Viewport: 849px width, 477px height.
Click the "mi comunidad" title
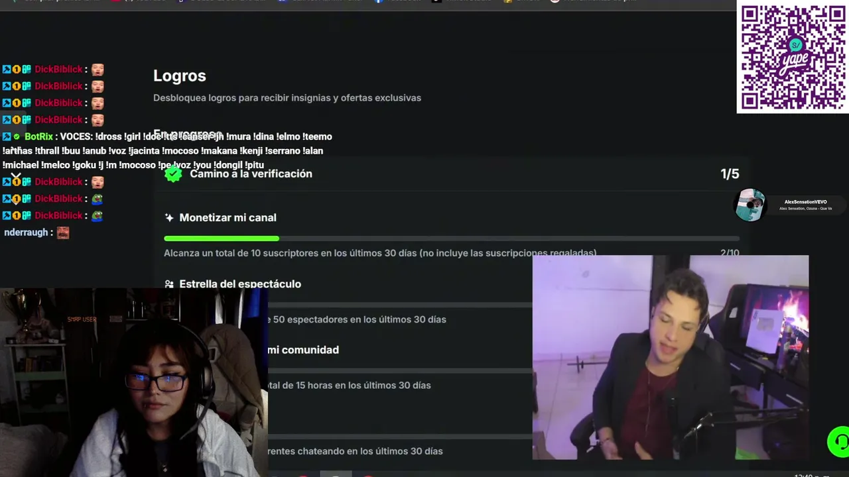303,350
